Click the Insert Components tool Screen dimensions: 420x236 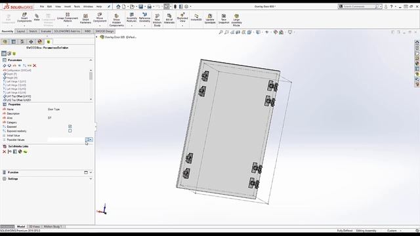click(24, 18)
